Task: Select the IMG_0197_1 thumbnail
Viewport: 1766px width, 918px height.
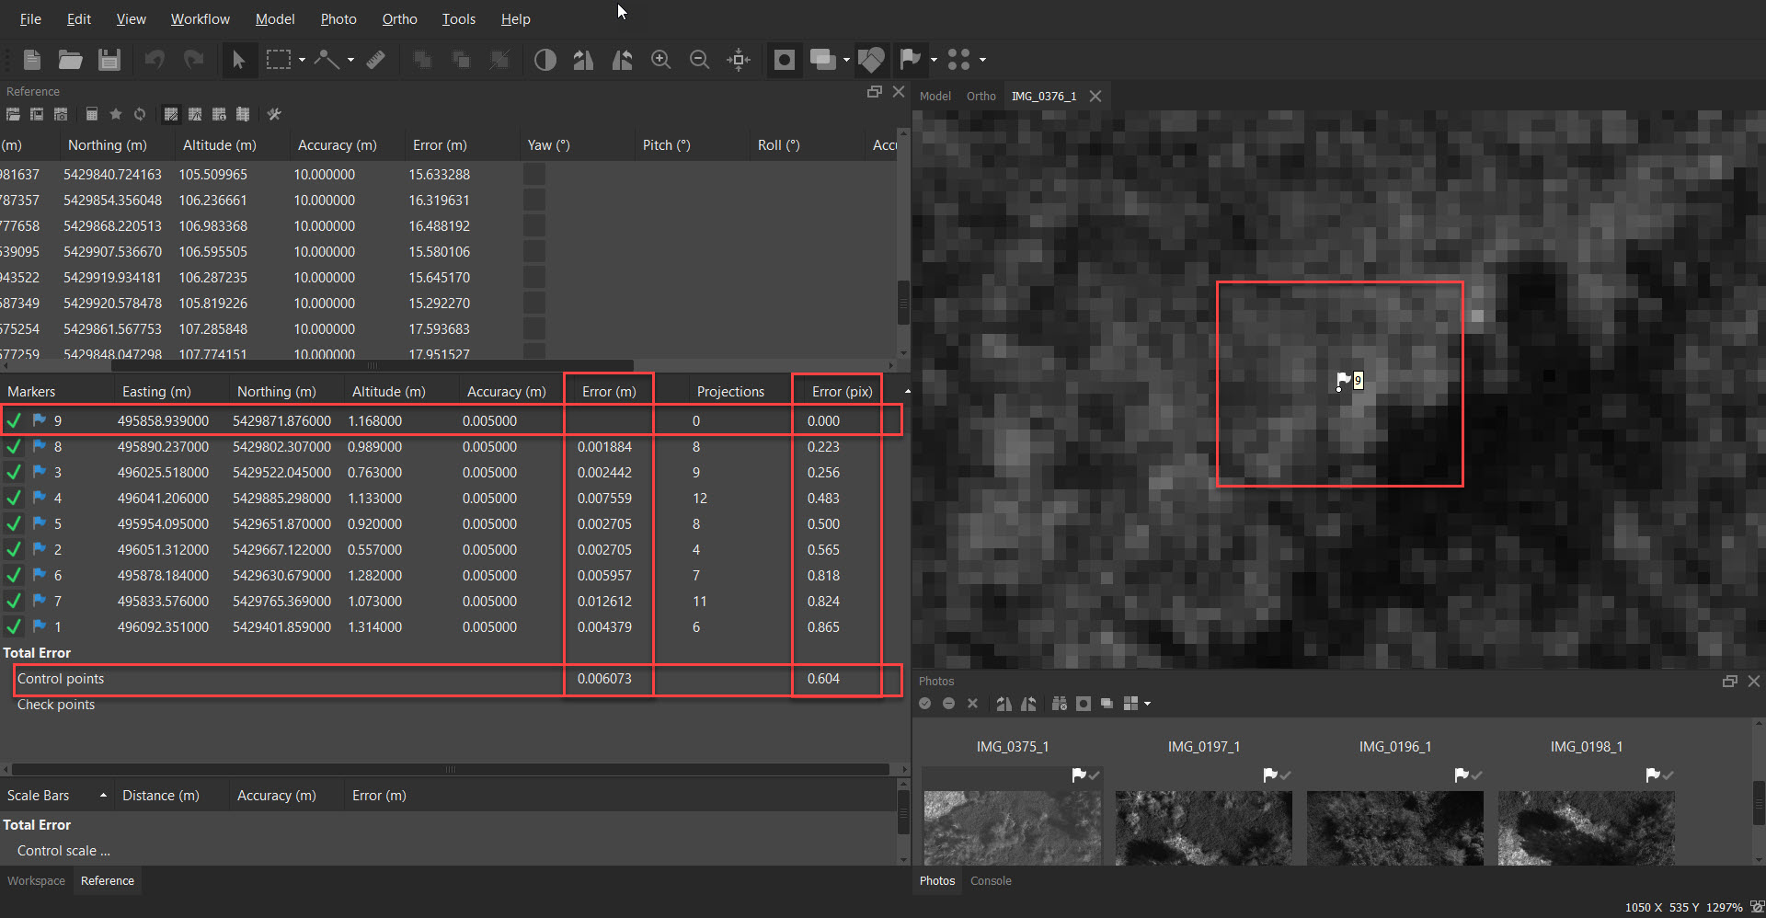Action: (x=1203, y=828)
